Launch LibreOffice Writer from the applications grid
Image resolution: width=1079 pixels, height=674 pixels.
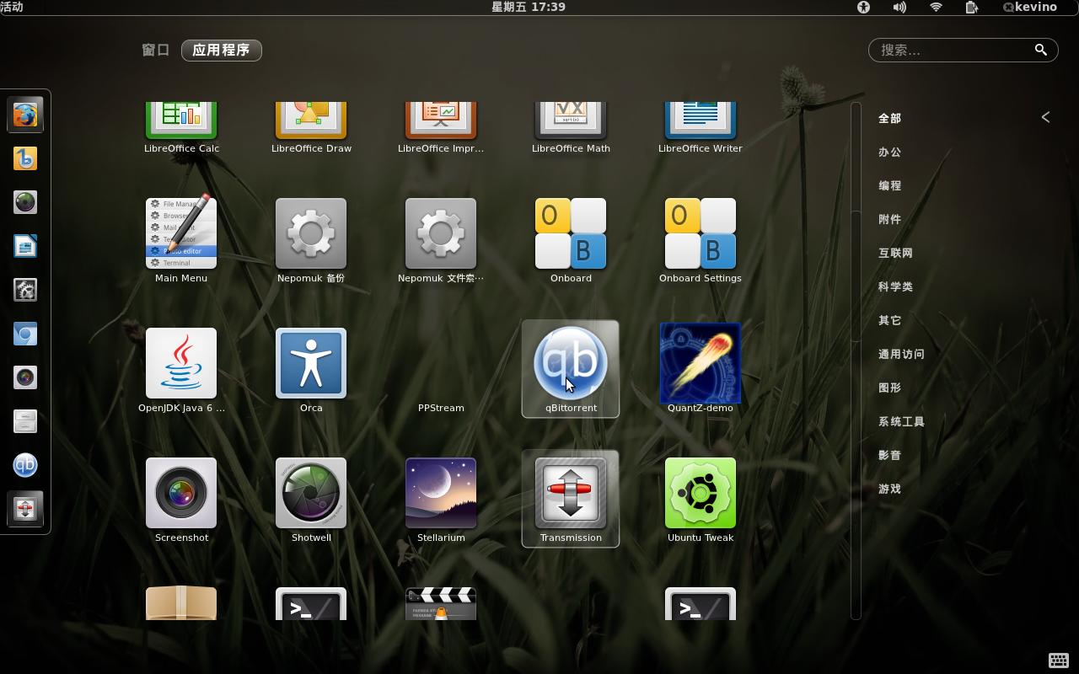[x=701, y=126]
